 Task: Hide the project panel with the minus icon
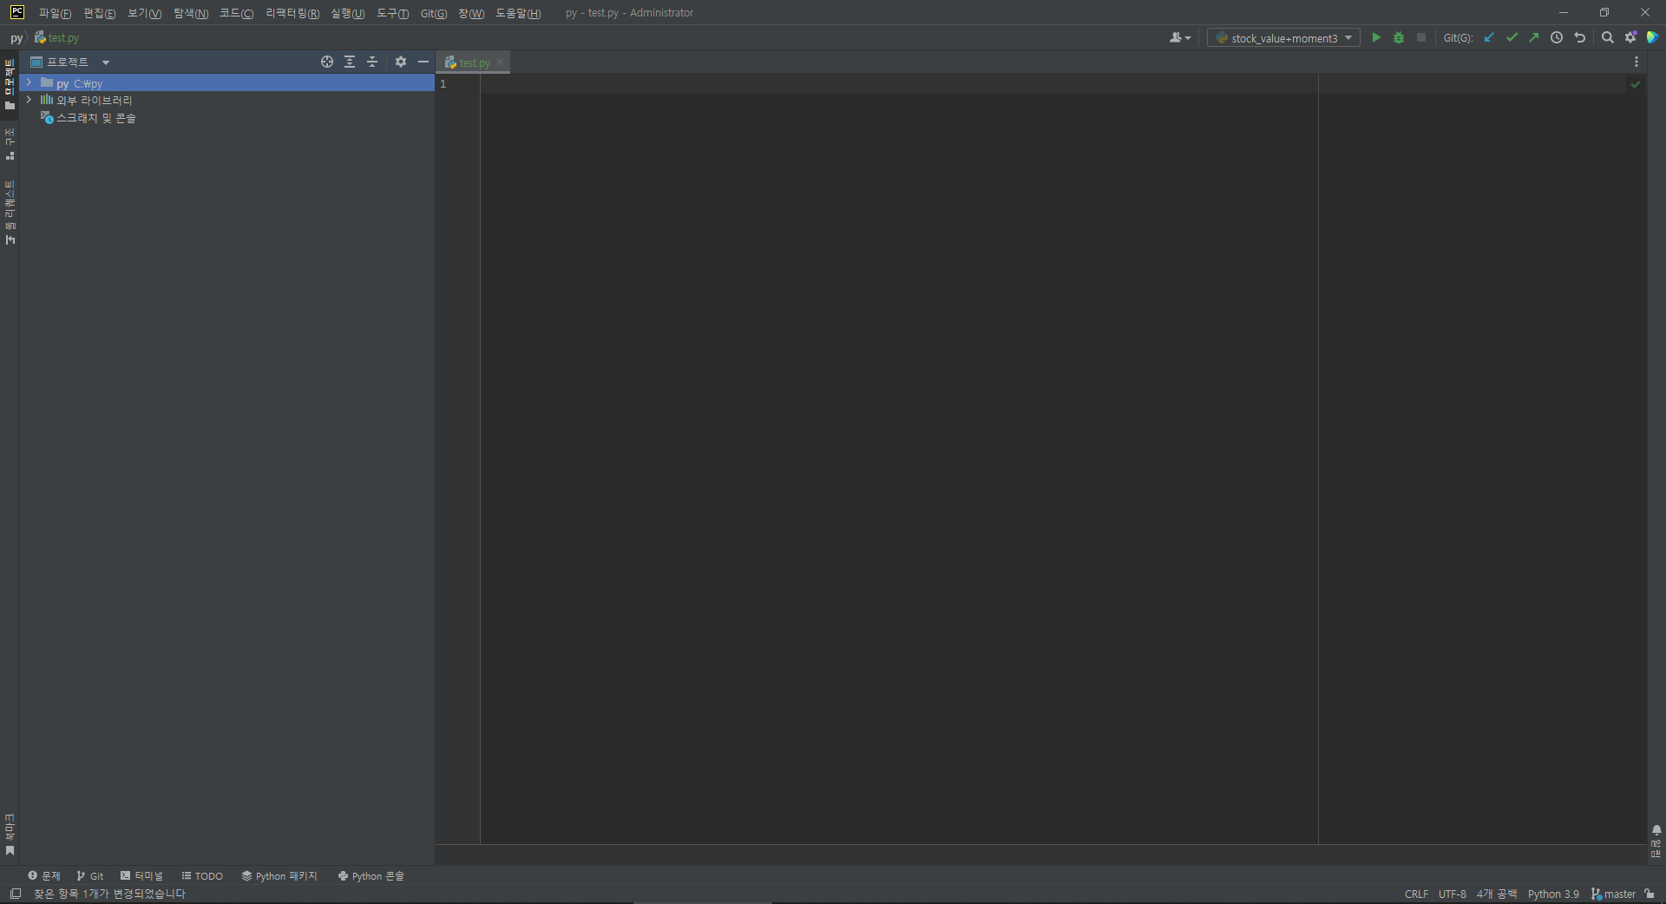coord(423,62)
